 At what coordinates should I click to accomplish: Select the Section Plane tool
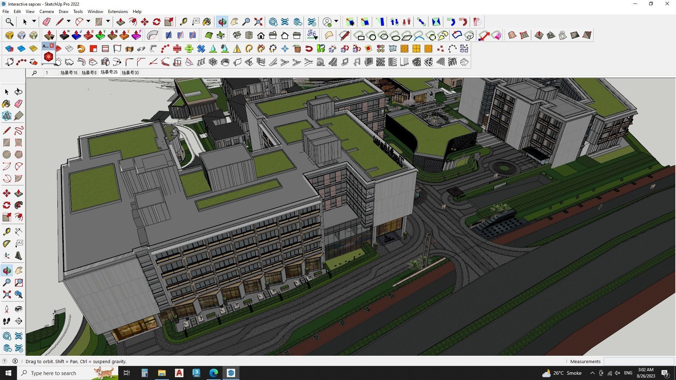point(19,321)
